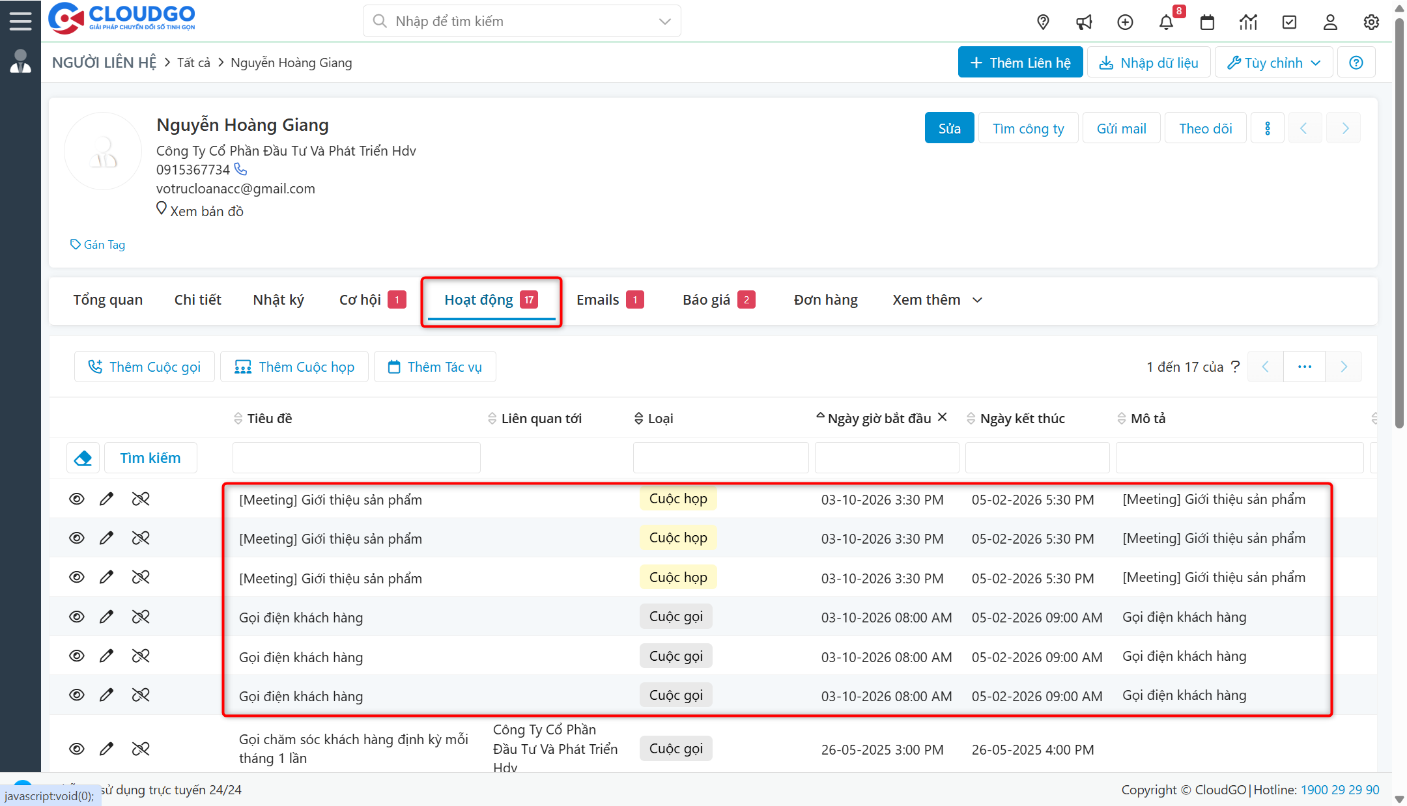Click the eraser clear-filter icon
The width and height of the screenshot is (1407, 806).
pos(83,458)
